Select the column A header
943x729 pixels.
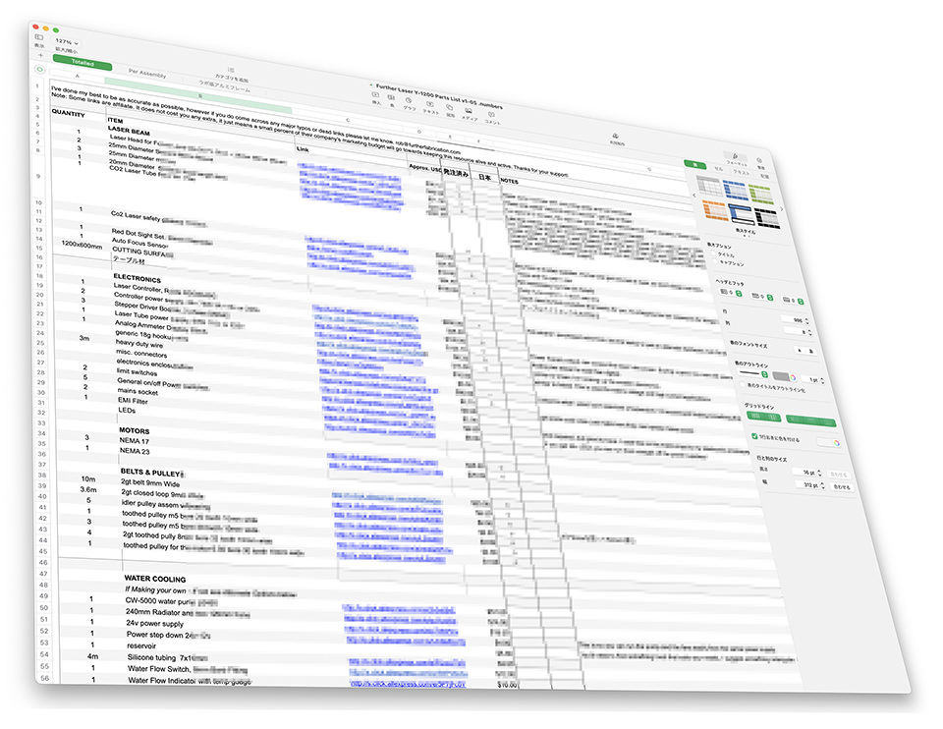pyautogui.click(x=77, y=76)
